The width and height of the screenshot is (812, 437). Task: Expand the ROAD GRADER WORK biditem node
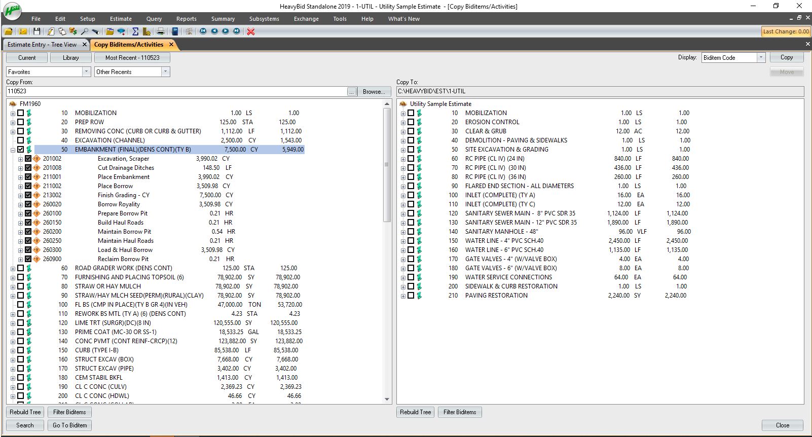[x=13, y=269]
